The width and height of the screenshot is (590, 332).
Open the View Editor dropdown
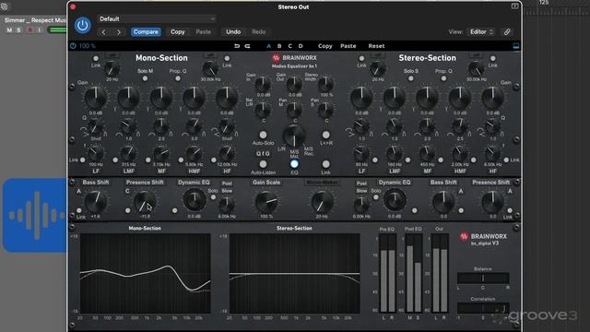(x=481, y=32)
